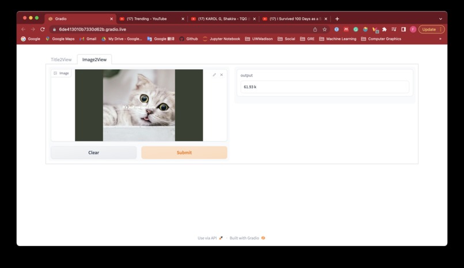464x268 pixels.
Task: Edit the uploaded image with pencil icon
Action: (x=214, y=75)
